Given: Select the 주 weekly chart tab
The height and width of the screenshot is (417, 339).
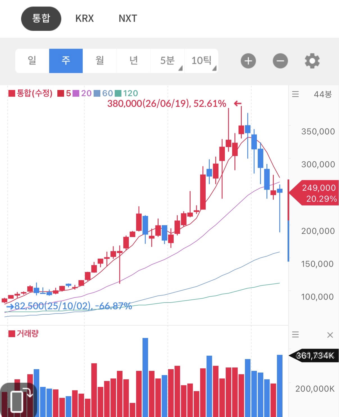Looking at the screenshot, I should 66,61.
